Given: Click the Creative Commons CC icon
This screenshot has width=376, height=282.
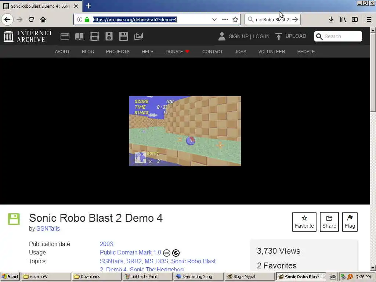Looking at the screenshot, I should coord(167,253).
